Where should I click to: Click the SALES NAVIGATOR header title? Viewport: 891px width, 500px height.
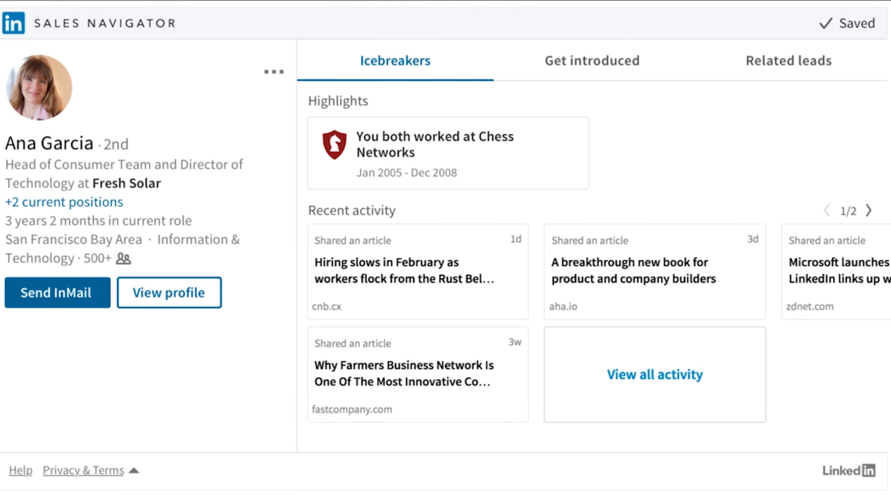coord(105,23)
